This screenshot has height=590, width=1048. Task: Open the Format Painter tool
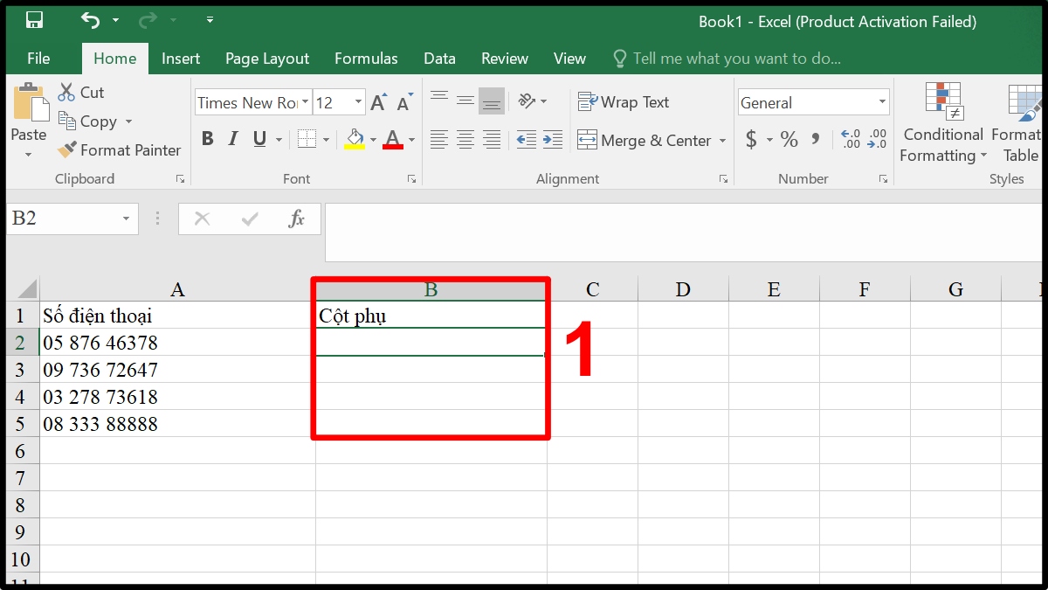click(119, 150)
